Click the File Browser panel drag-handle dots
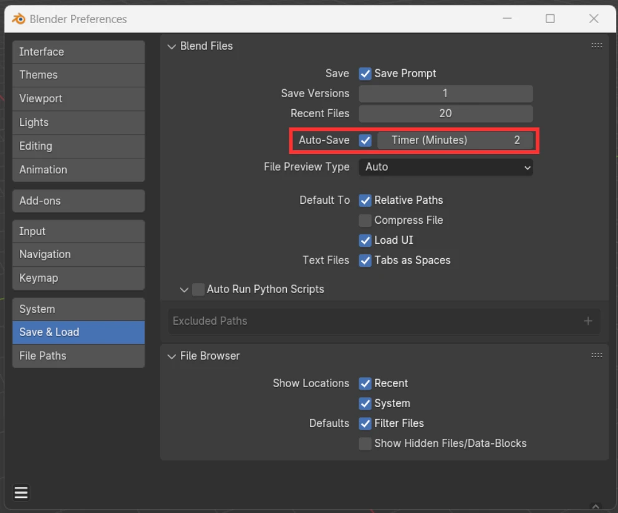This screenshot has width=618, height=513. 596,355
